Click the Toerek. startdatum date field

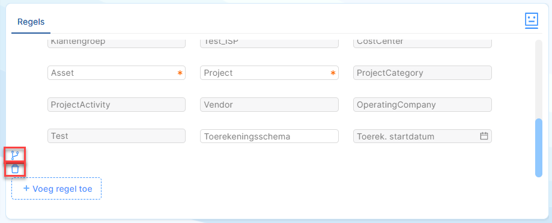pos(422,136)
